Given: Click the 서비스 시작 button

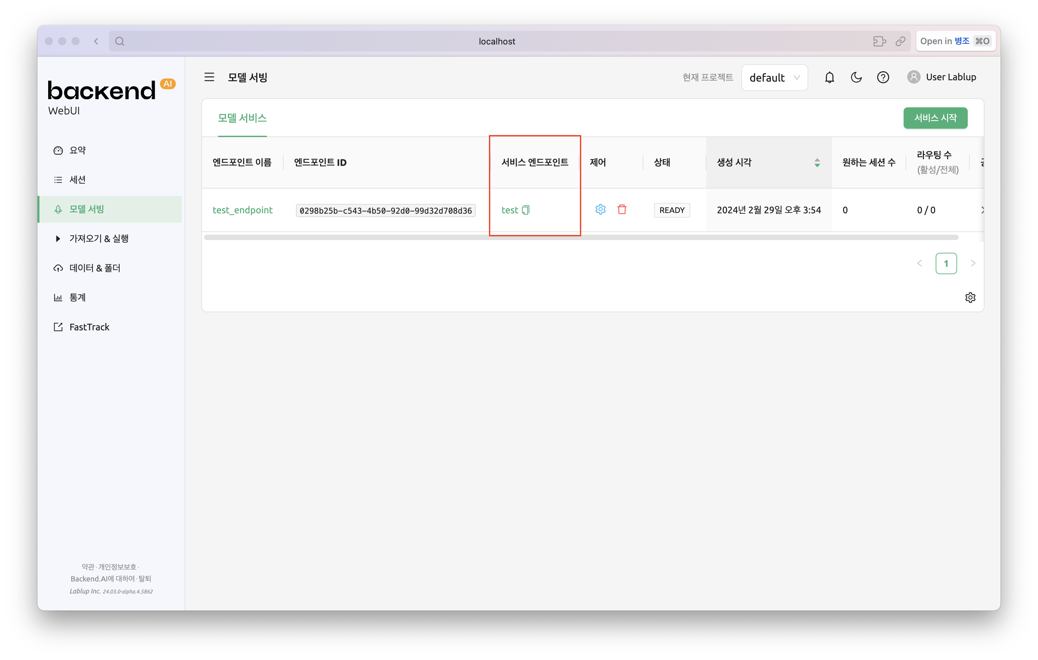Looking at the screenshot, I should tap(935, 118).
